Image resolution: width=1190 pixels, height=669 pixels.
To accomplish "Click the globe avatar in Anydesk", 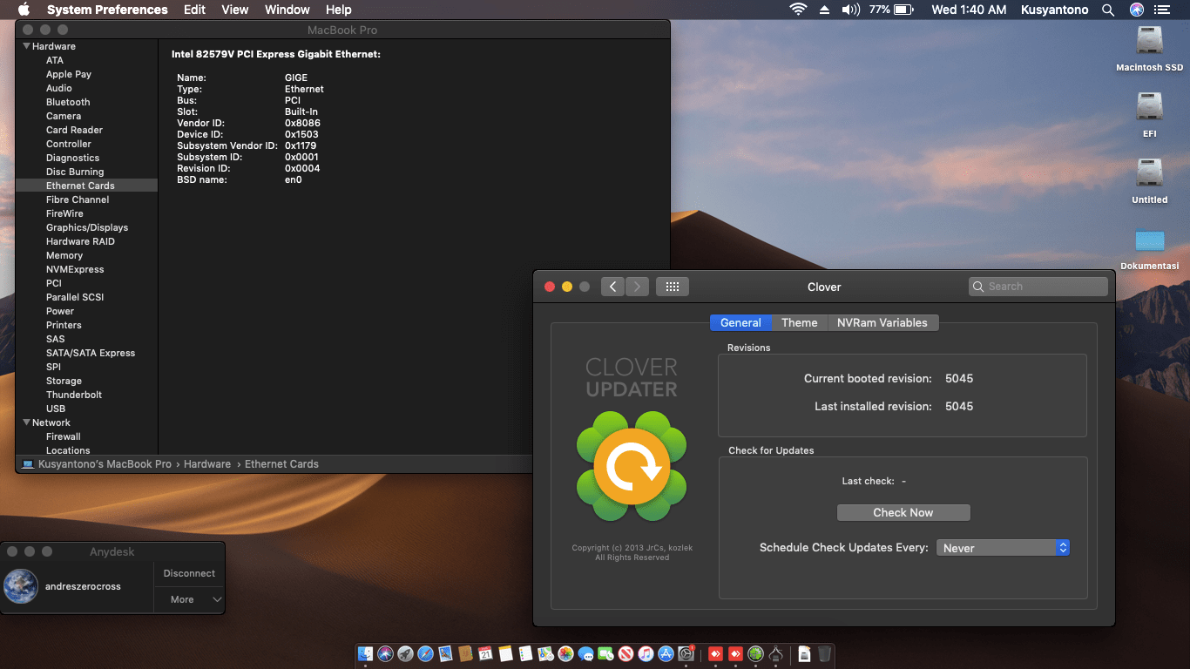I will point(21,586).
